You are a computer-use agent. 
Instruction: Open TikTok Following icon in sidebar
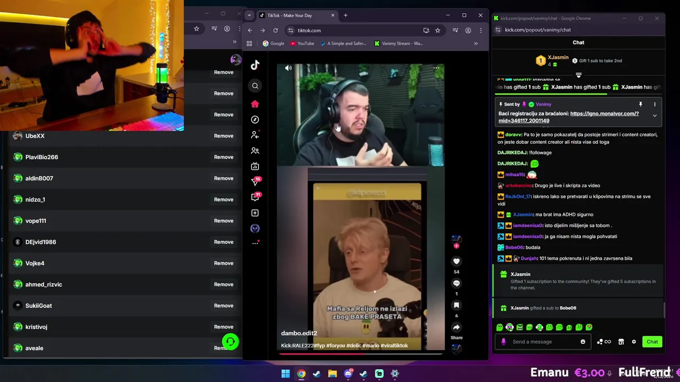click(x=255, y=135)
